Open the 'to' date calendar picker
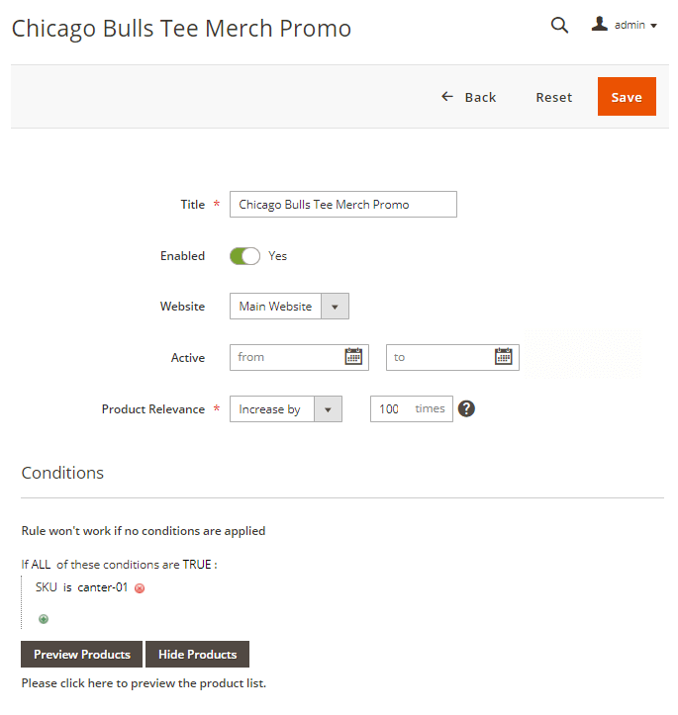678x715 pixels. 504,357
